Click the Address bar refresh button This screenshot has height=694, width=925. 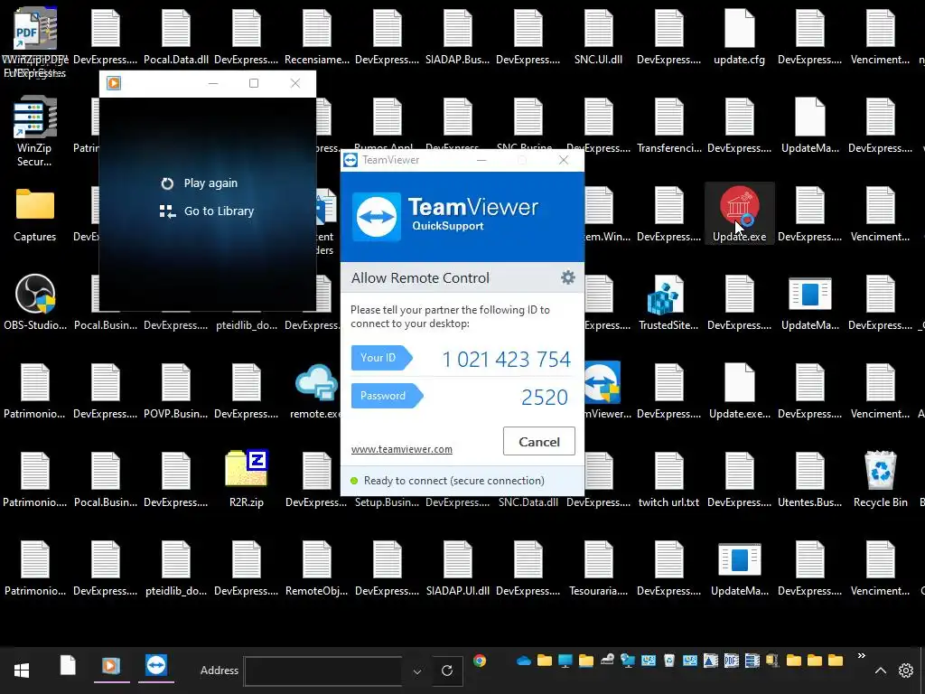pos(447,671)
